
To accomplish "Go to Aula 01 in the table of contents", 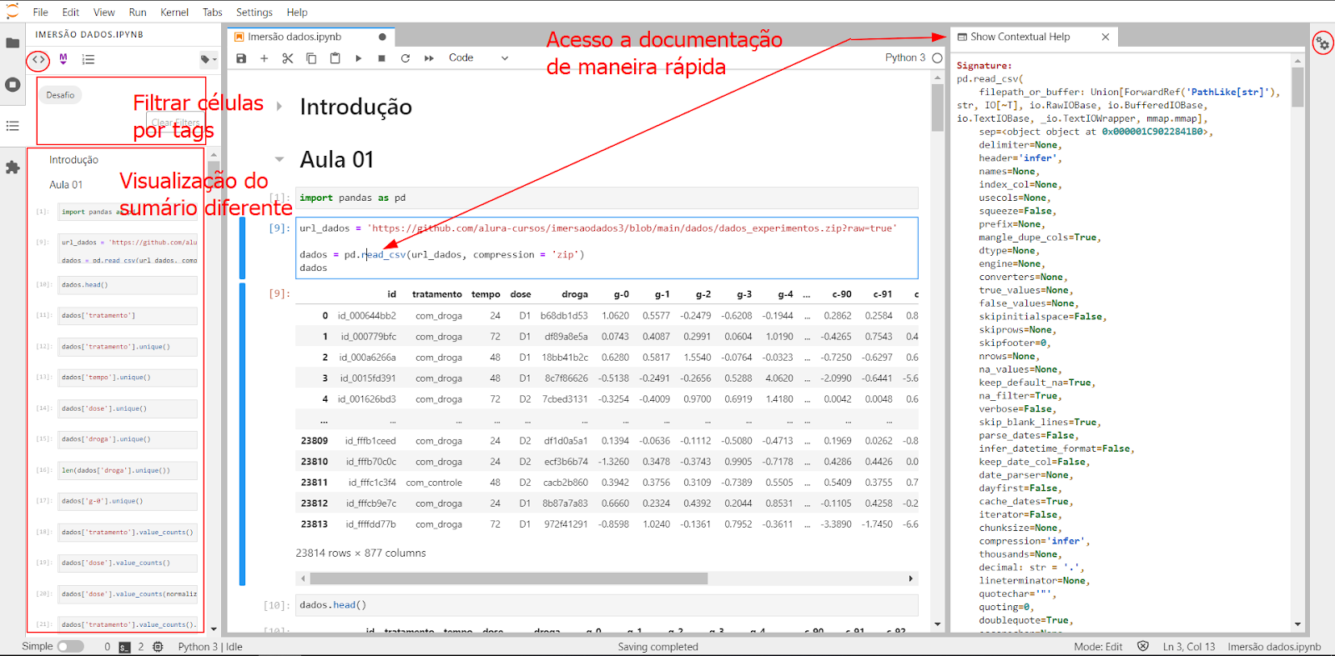I will [66, 185].
